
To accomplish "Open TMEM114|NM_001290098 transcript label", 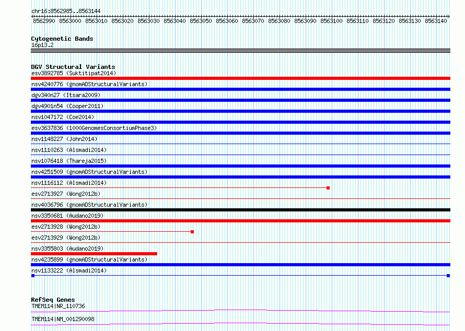I will (x=63, y=319).
